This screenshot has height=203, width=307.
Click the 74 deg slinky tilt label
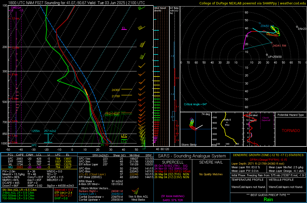pyautogui.click(x=206, y=114)
